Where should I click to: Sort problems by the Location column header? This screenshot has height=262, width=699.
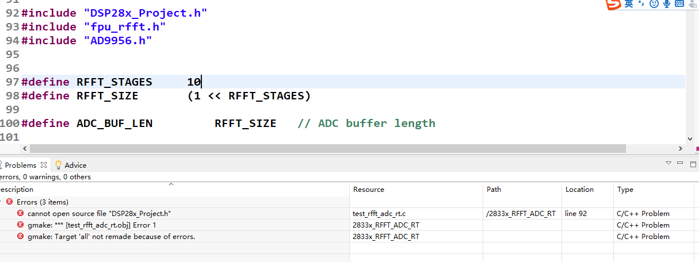tap(579, 189)
